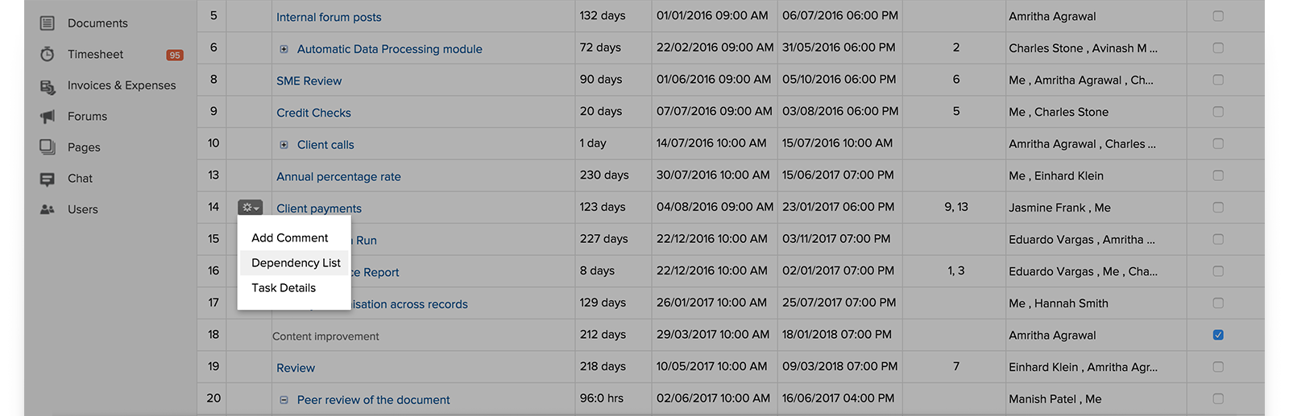Image resolution: width=1289 pixels, height=416 pixels.
Task: Expand Automatic Data Processing module subtasks
Action: [284, 49]
